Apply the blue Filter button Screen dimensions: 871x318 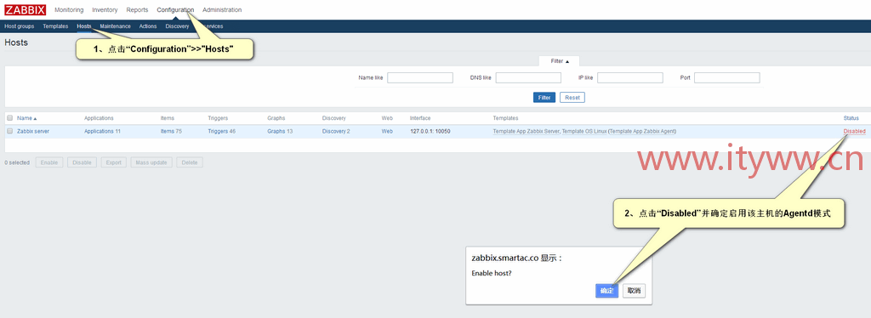tap(544, 98)
